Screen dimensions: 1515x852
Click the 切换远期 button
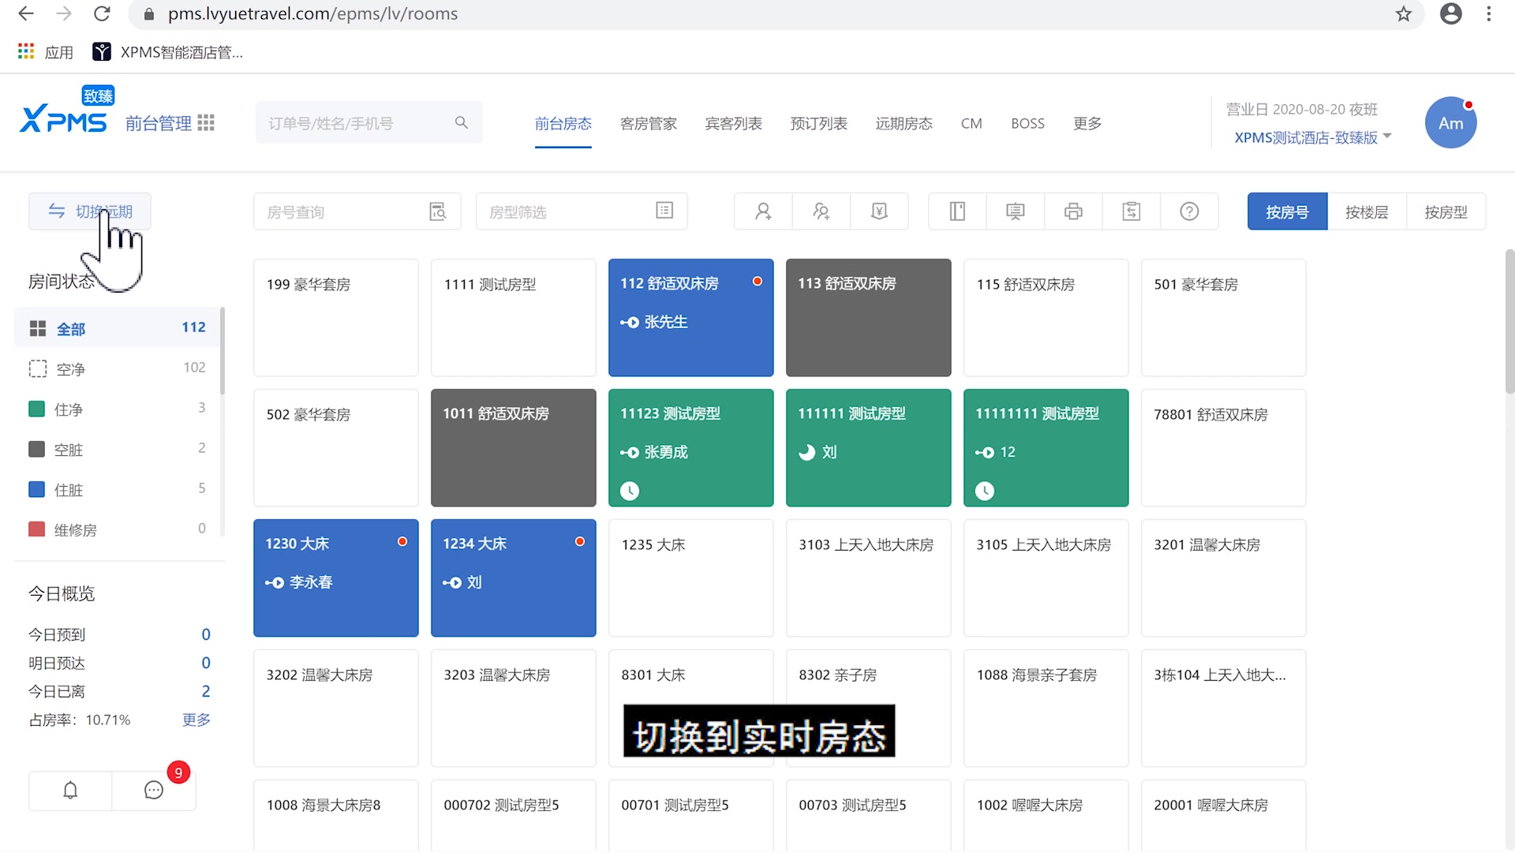click(x=90, y=211)
